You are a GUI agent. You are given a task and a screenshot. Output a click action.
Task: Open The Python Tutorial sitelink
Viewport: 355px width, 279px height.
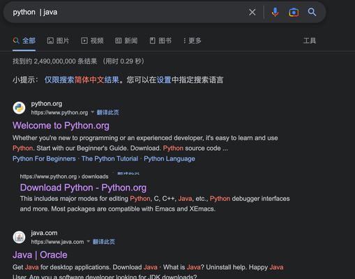109,159
